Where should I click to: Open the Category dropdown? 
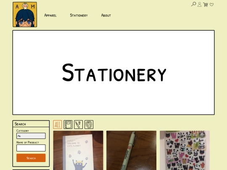pyautogui.click(x=31, y=136)
